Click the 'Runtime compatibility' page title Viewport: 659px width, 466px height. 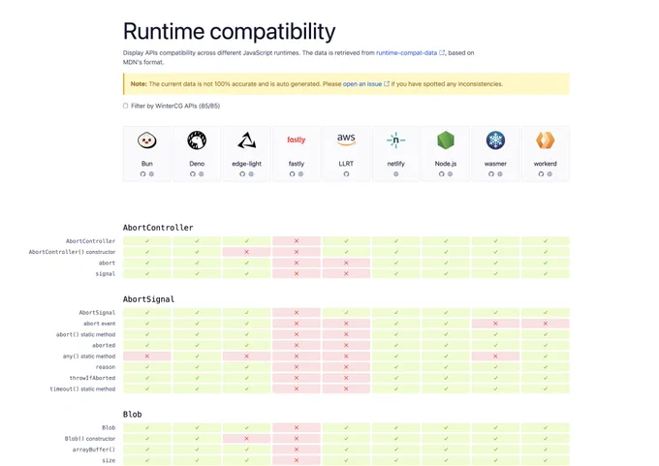pyautogui.click(x=229, y=32)
